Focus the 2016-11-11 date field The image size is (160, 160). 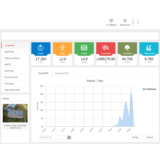point(56,137)
